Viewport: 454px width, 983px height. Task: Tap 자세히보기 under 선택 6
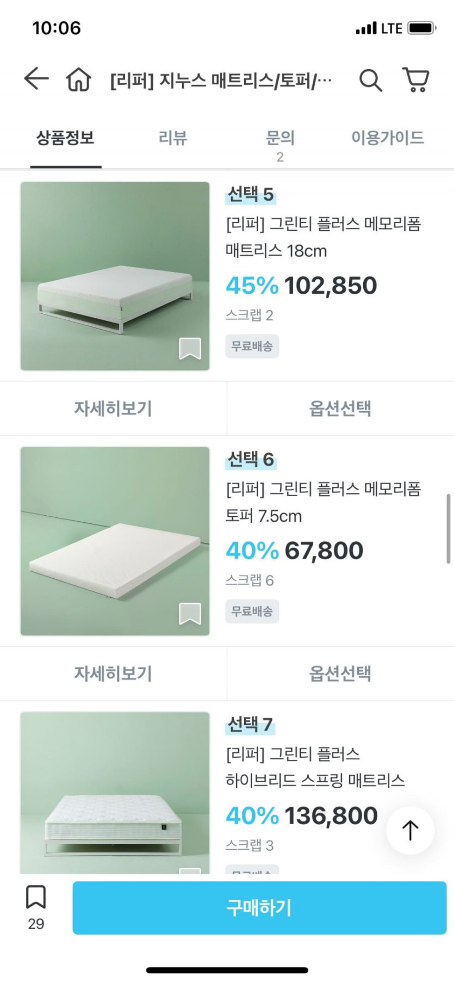113,673
